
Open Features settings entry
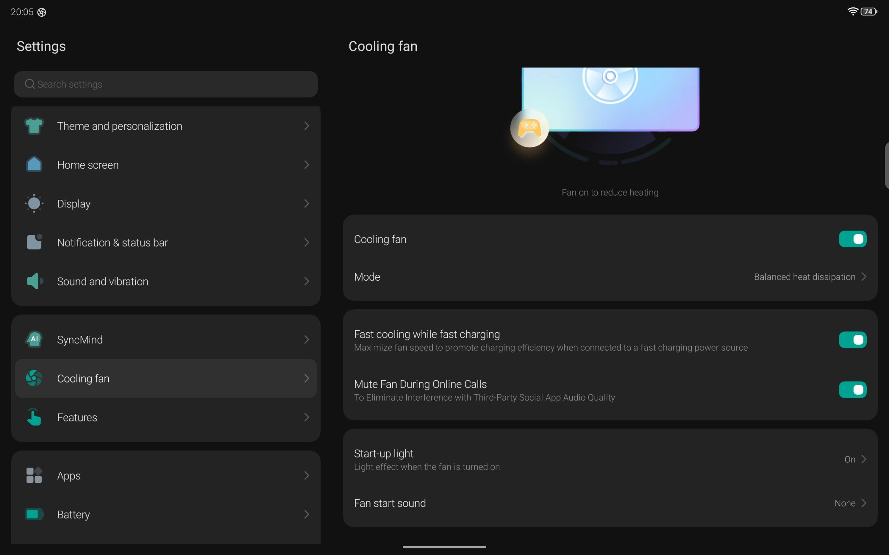166,417
